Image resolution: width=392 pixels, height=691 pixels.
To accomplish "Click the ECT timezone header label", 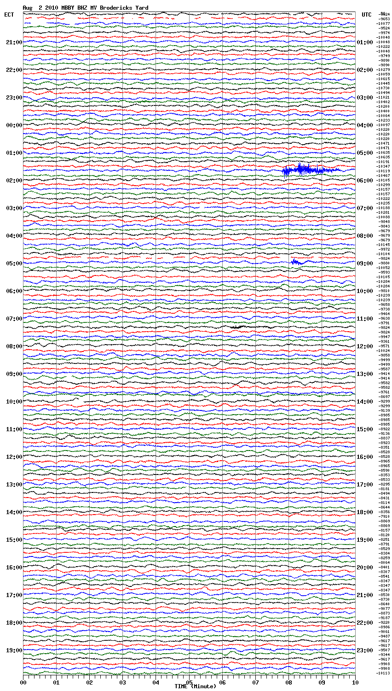I will point(9,15).
